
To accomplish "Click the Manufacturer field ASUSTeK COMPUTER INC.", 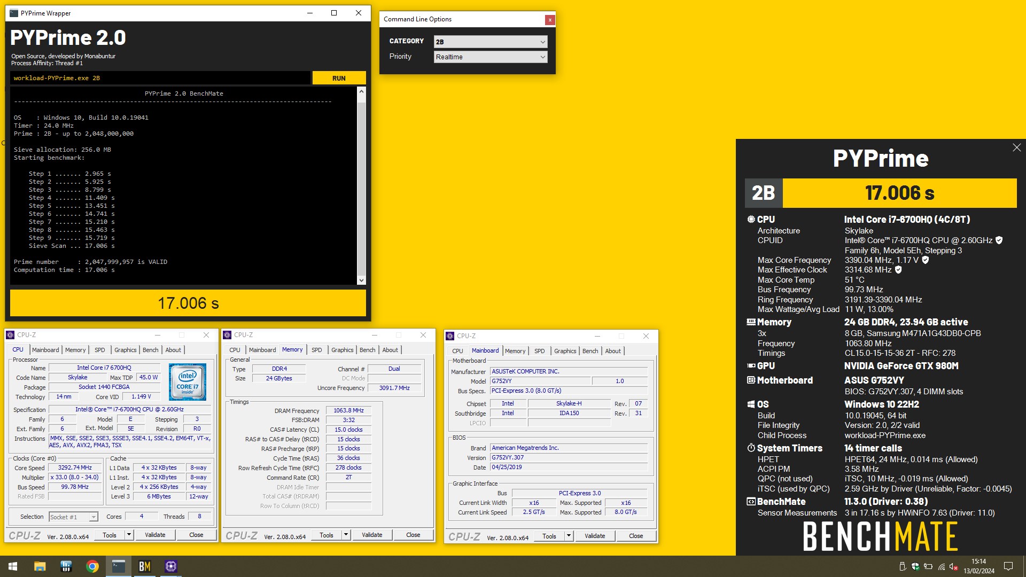I will click(x=569, y=371).
